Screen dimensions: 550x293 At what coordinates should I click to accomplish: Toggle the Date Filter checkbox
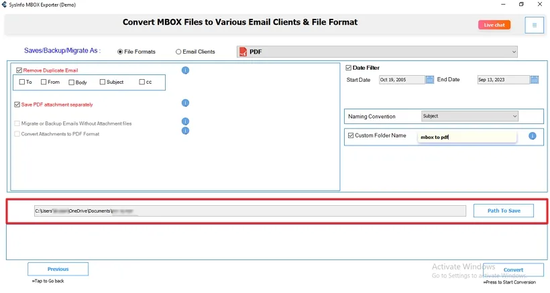pyautogui.click(x=349, y=68)
